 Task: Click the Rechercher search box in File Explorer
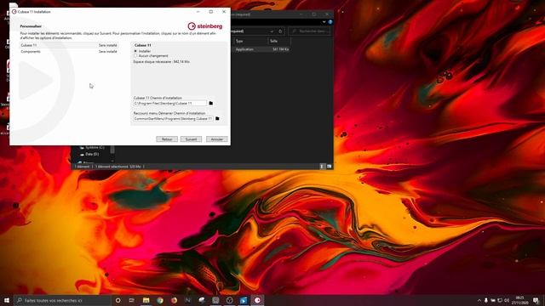(309, 31)
